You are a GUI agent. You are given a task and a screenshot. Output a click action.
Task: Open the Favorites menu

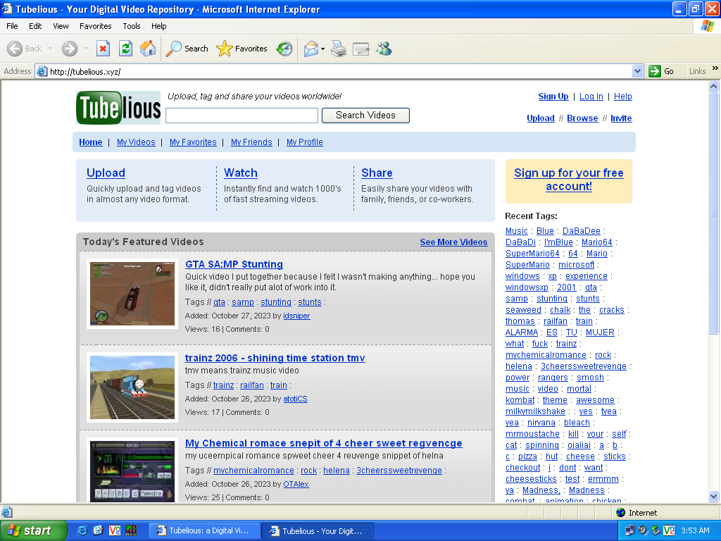pos(95,26)
